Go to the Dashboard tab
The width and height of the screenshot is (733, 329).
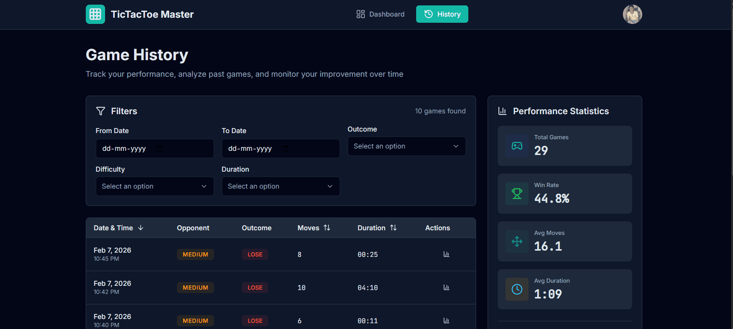tap(380, 14)
